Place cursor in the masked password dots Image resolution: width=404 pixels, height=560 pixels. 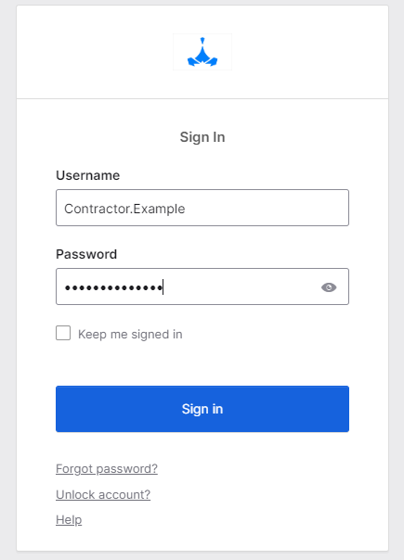point(113,287)
